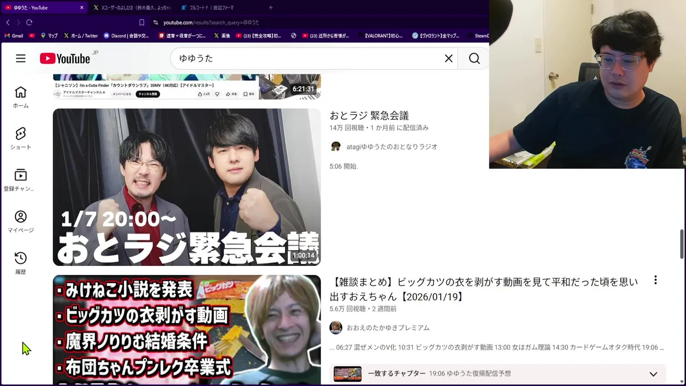Click the 一致するチャプター chapter thumbnail

click(347, 374)
